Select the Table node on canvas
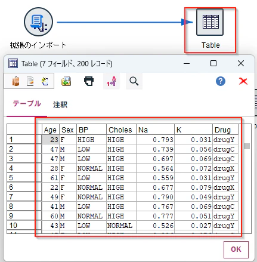The image size is (257, 262). (x=210, y=22)
